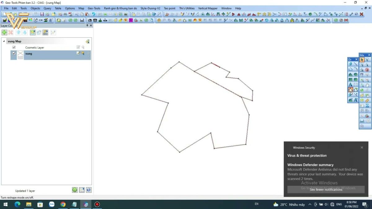Open Chrome from the taskbar
This screenshot has height=209, width=372.
coord(63,204)
